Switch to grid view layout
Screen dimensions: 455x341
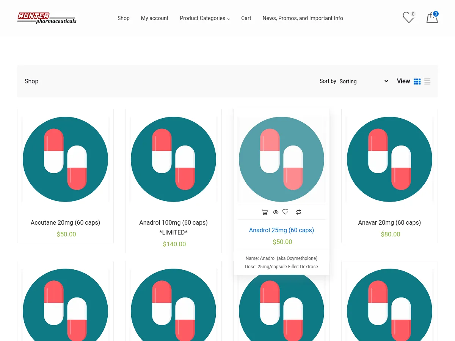pyautogui.click(x=417, y=81)
